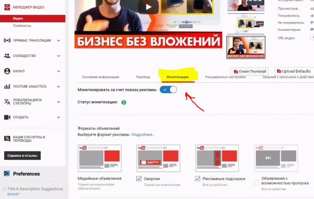Click the Ваши субтитры и переводы icon
The height and width of the screenshot is (199, 314).
[x=7, y=139]
